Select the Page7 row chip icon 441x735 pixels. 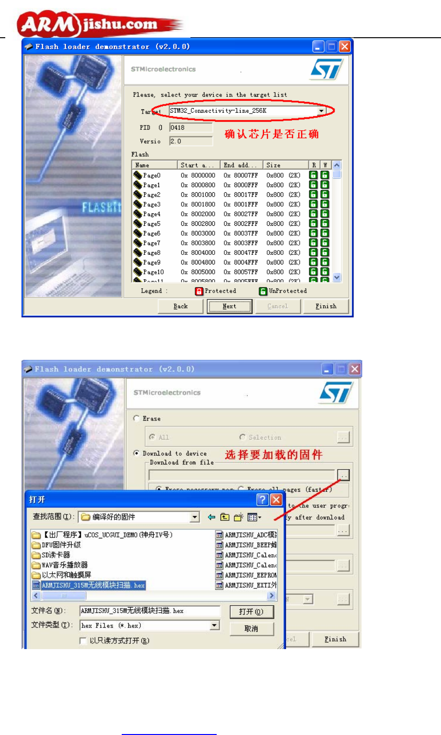138,243
